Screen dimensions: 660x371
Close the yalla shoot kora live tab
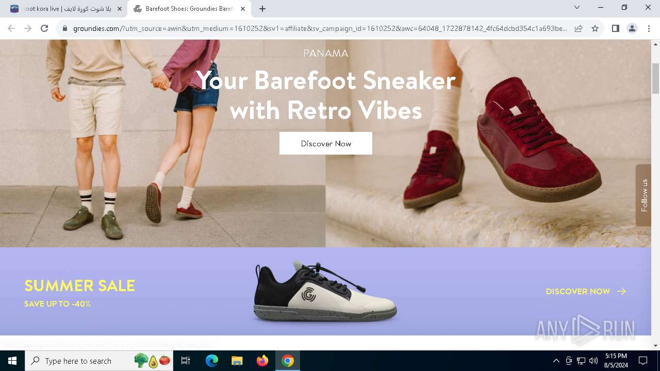coord(120,9)
